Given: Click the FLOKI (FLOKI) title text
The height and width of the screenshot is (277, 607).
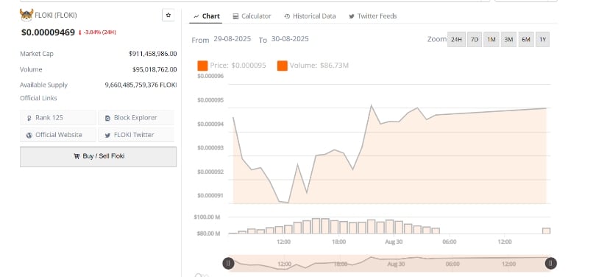Looking at the screenshot, I should [56, 15].
